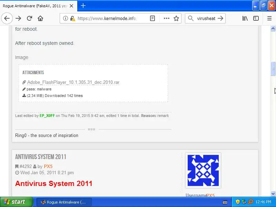Go back to the previous page
The width and height of the screenshot is (276, 207).
point(7,18)
